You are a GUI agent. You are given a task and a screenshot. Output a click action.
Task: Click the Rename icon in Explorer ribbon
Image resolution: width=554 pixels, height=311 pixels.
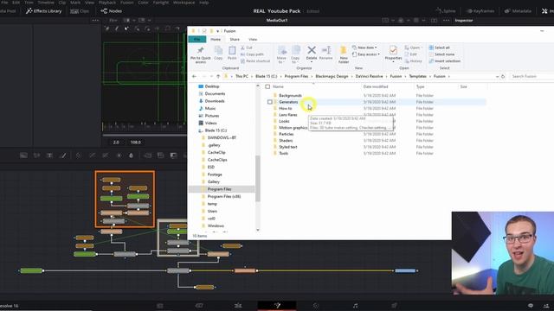325,53
